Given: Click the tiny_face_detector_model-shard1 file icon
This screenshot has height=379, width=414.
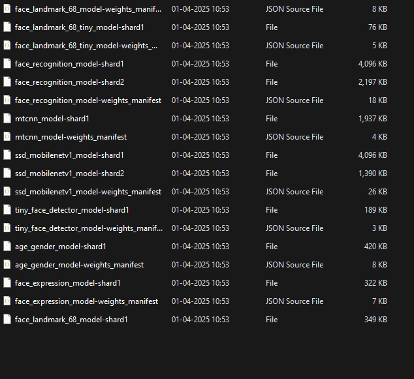Looking at the screenshot, I should point(7,210).
